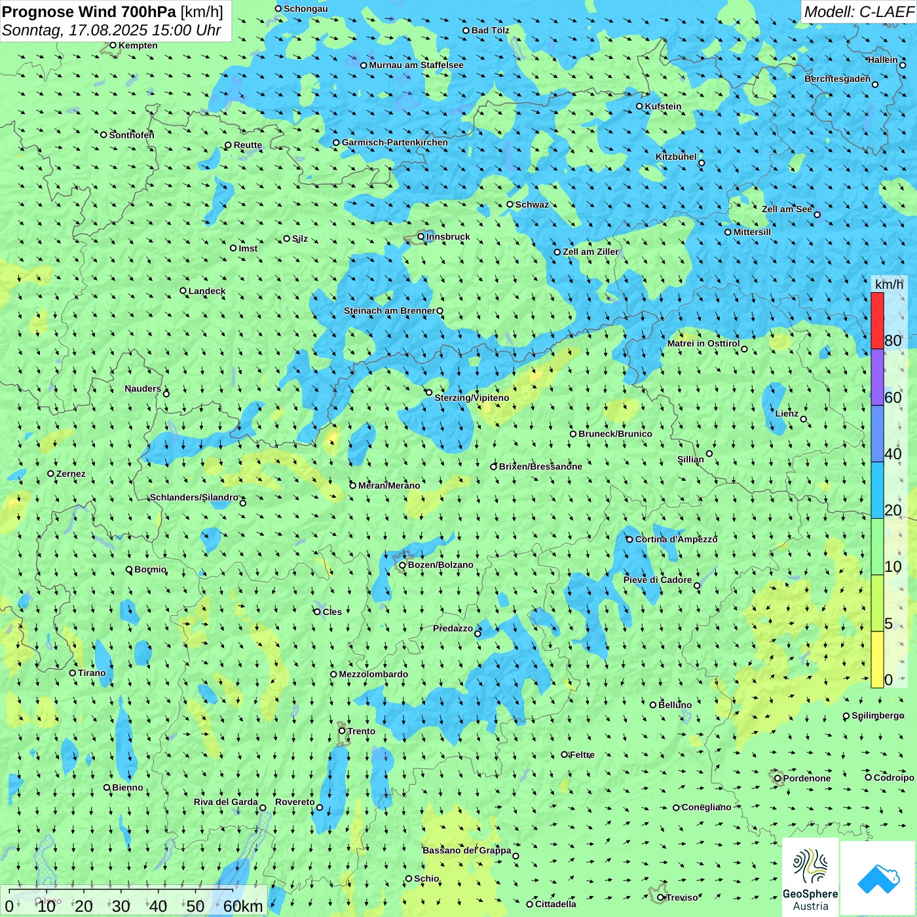The image size is (917, 917).
Task: Click the Pordenone city label
Action: [807, 778]
